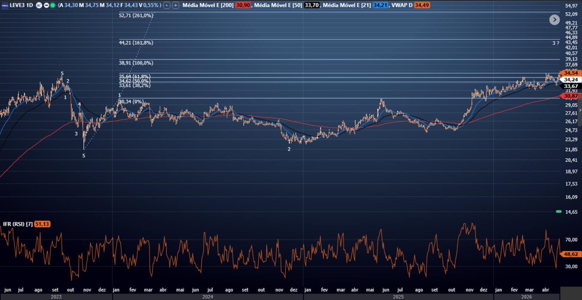Screen dimensions: 582x300
Task: Click the LEVE3 company logo icon
Action: pos(5,5)
